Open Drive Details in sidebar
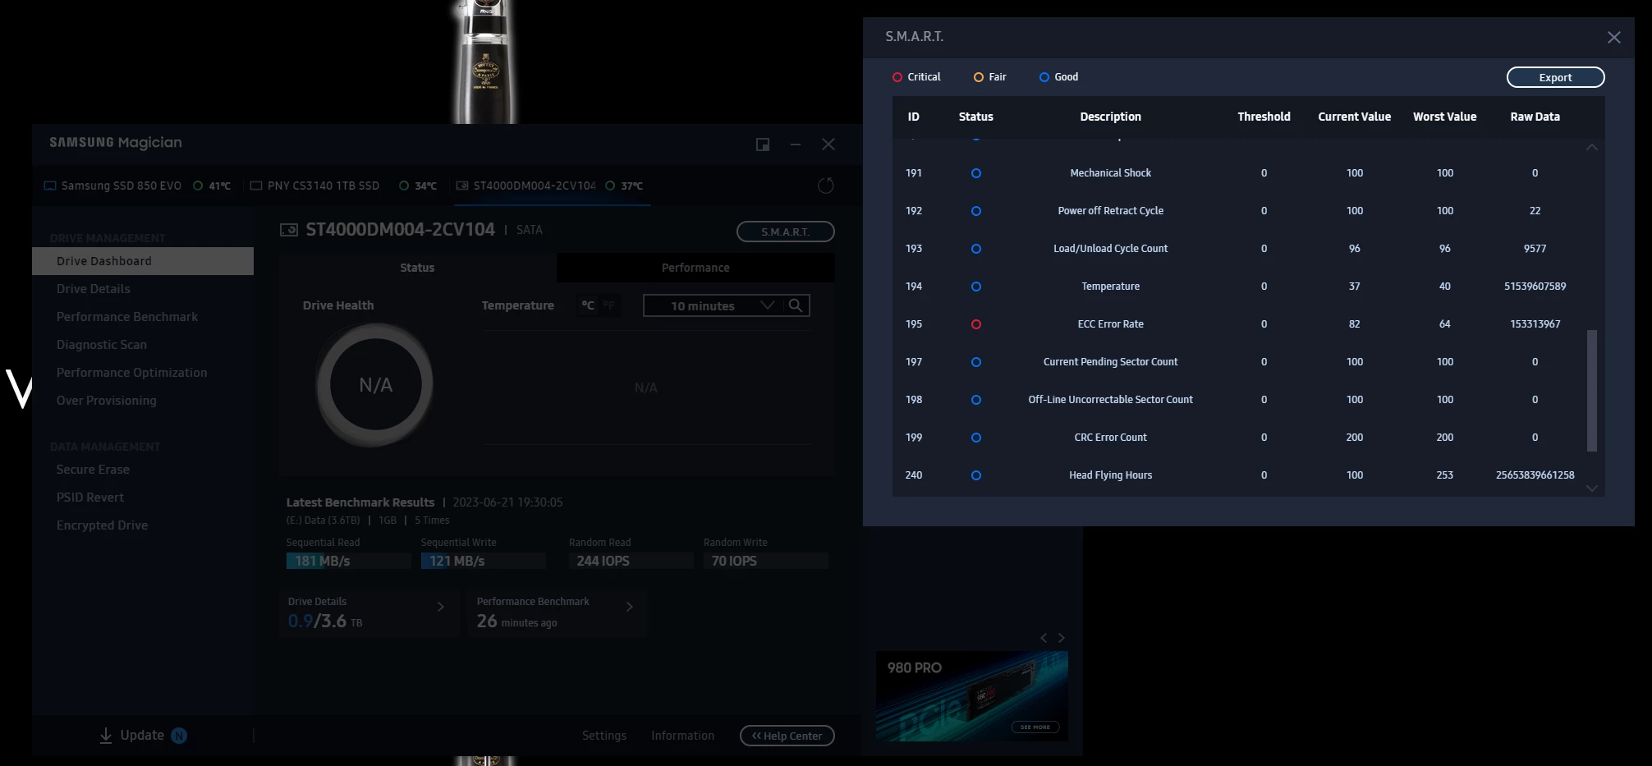The width and height of the screenshot is (1652, 766). click(x=94, y=289)
